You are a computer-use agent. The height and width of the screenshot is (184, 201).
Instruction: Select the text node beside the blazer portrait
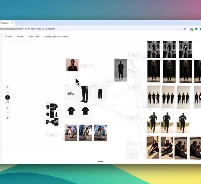point(86,66)
